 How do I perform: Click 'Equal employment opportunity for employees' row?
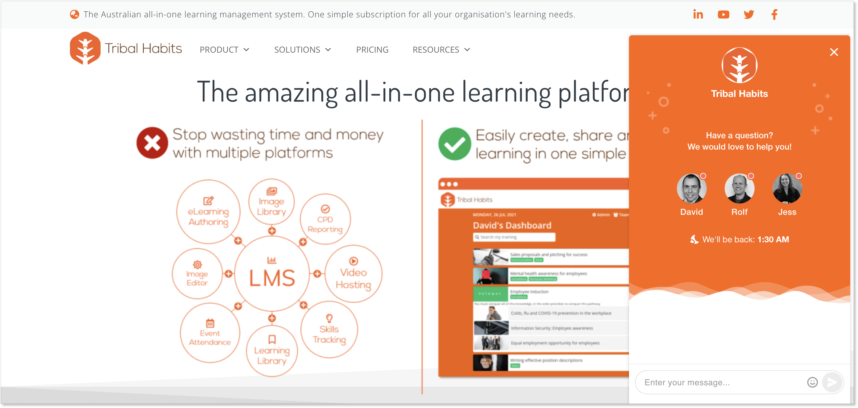tap(551, 343)
